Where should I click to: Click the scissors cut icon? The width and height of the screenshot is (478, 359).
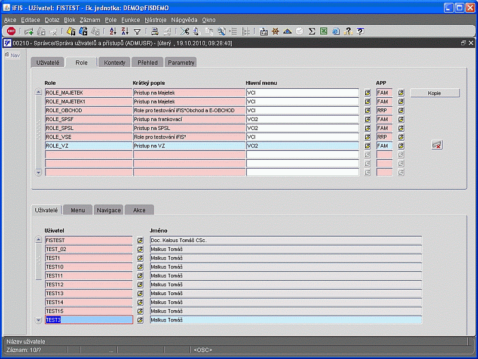coord(185,31)
